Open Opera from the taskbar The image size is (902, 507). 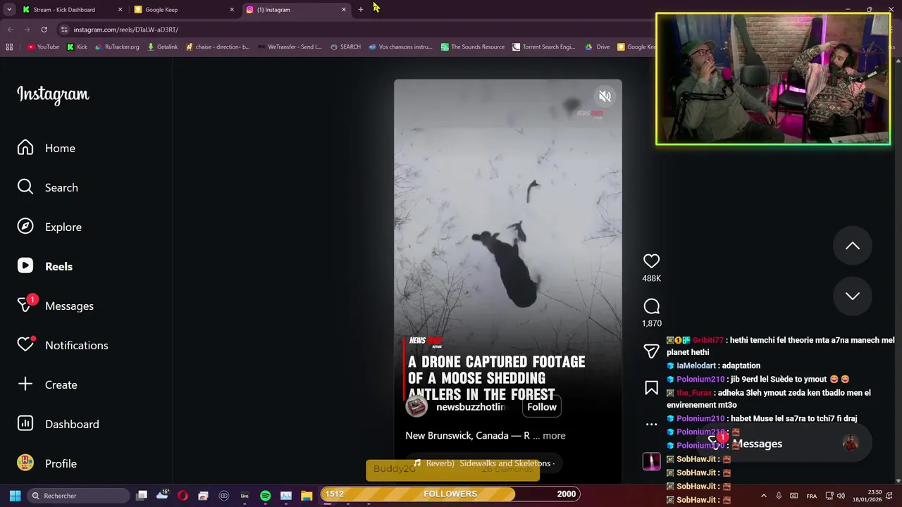(x=183, y=496)
